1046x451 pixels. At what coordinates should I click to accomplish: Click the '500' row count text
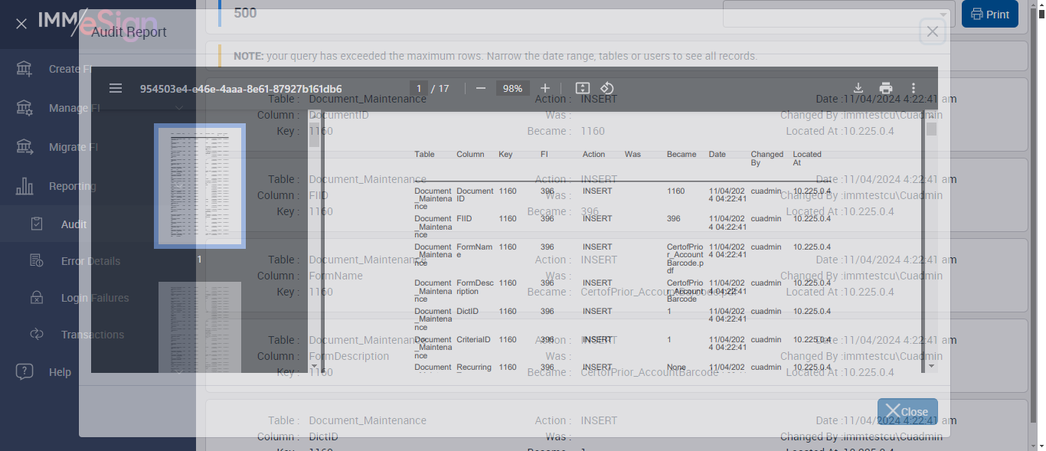tap(246, 13)
